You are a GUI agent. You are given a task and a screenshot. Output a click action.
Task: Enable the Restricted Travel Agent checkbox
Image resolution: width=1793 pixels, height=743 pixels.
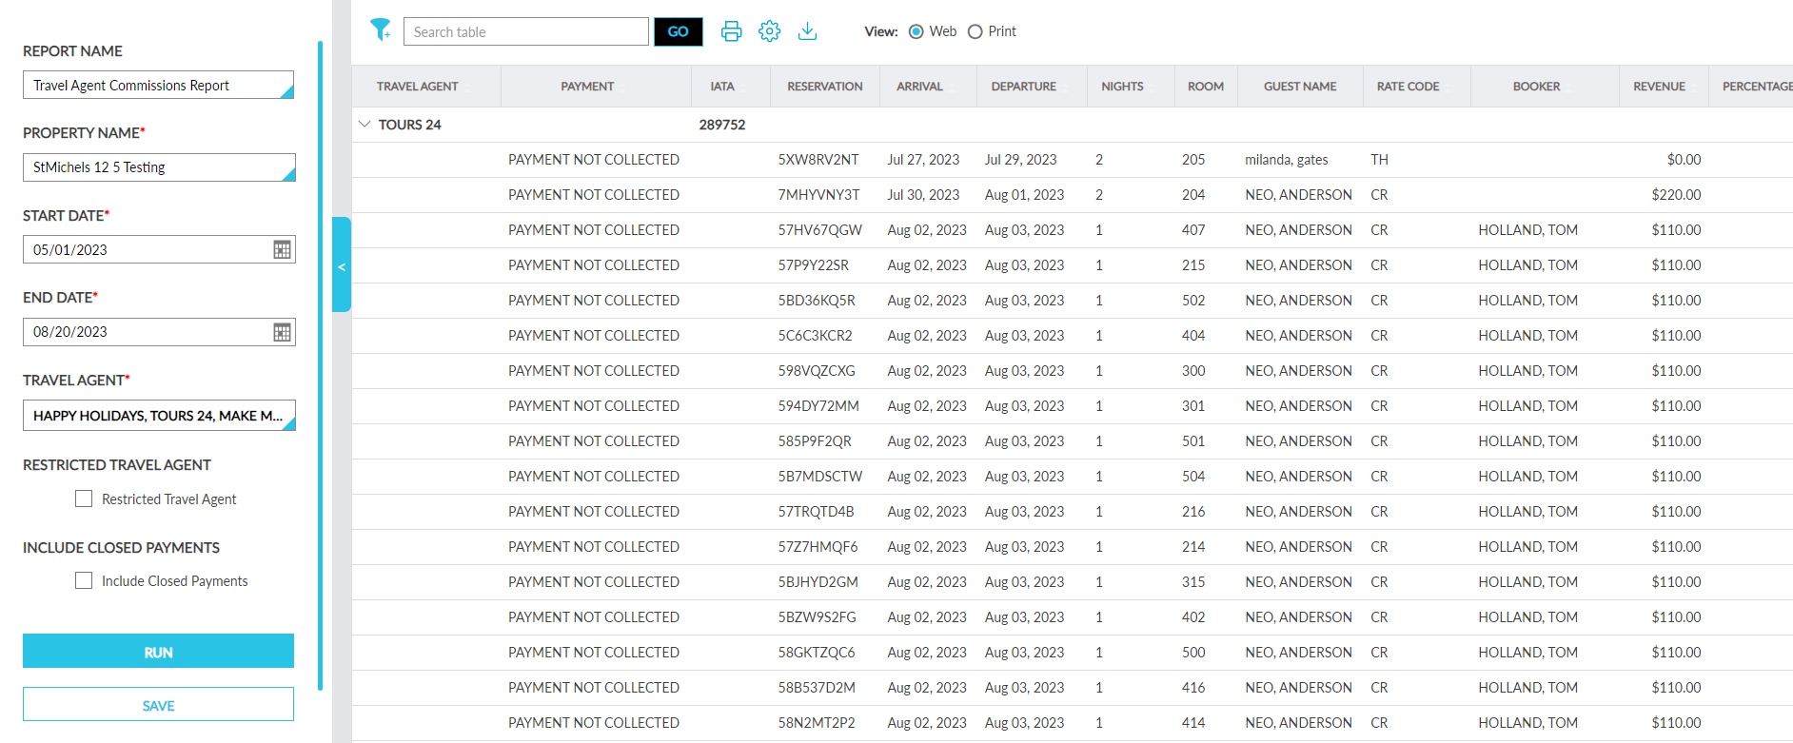pos(84,499)
